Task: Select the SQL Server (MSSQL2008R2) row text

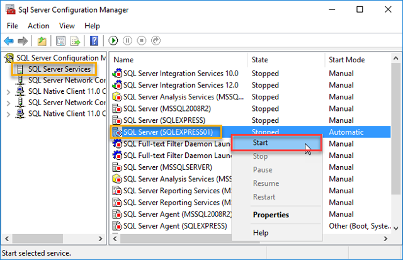Action: click(167, 109)
